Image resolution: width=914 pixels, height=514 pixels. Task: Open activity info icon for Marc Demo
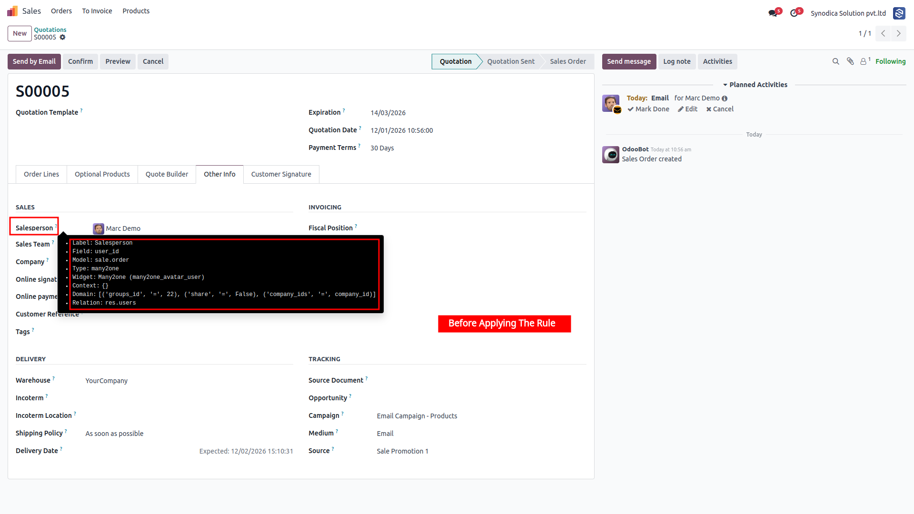pos(725,99)
